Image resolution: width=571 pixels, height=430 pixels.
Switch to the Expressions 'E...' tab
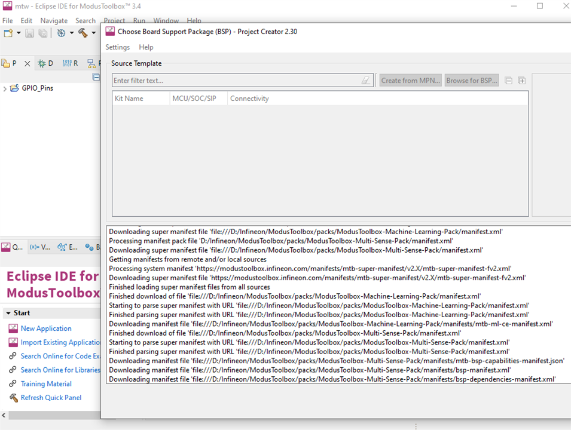coord(68,247)
